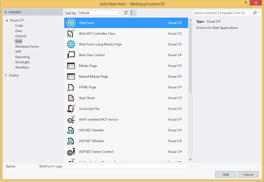Select the Windows Forms category

tap(27, 46)
